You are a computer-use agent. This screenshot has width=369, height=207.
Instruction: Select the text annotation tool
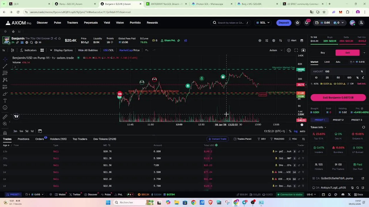5,101
